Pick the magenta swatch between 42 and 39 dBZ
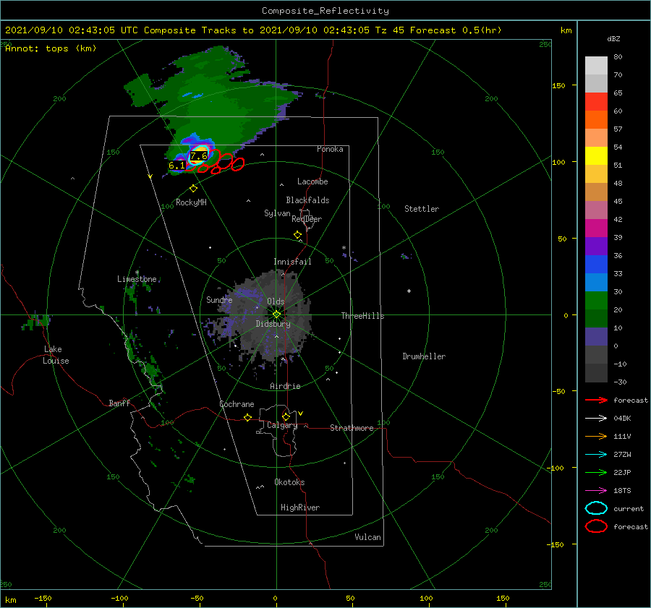Image resolution: width=651 pixels, height=608 pixels. pyautogui.click(x=596, y=228)
